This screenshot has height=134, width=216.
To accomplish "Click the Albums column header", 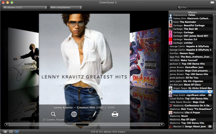I will click(192, 12).
